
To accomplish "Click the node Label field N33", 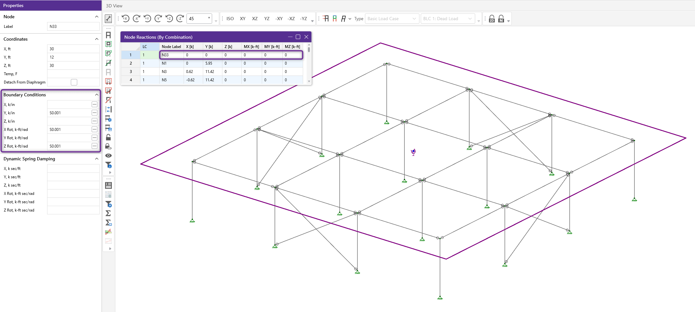I will point(73,27).
